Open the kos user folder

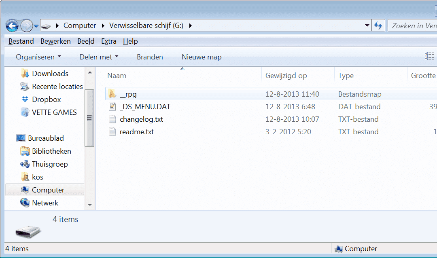pyautogui.click(x=37, y=177)
